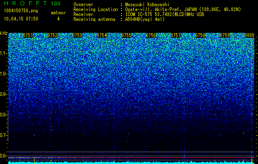Click the date stamp 10.04.15 07:50
The image size is (258, 164).
coord(21,19)
